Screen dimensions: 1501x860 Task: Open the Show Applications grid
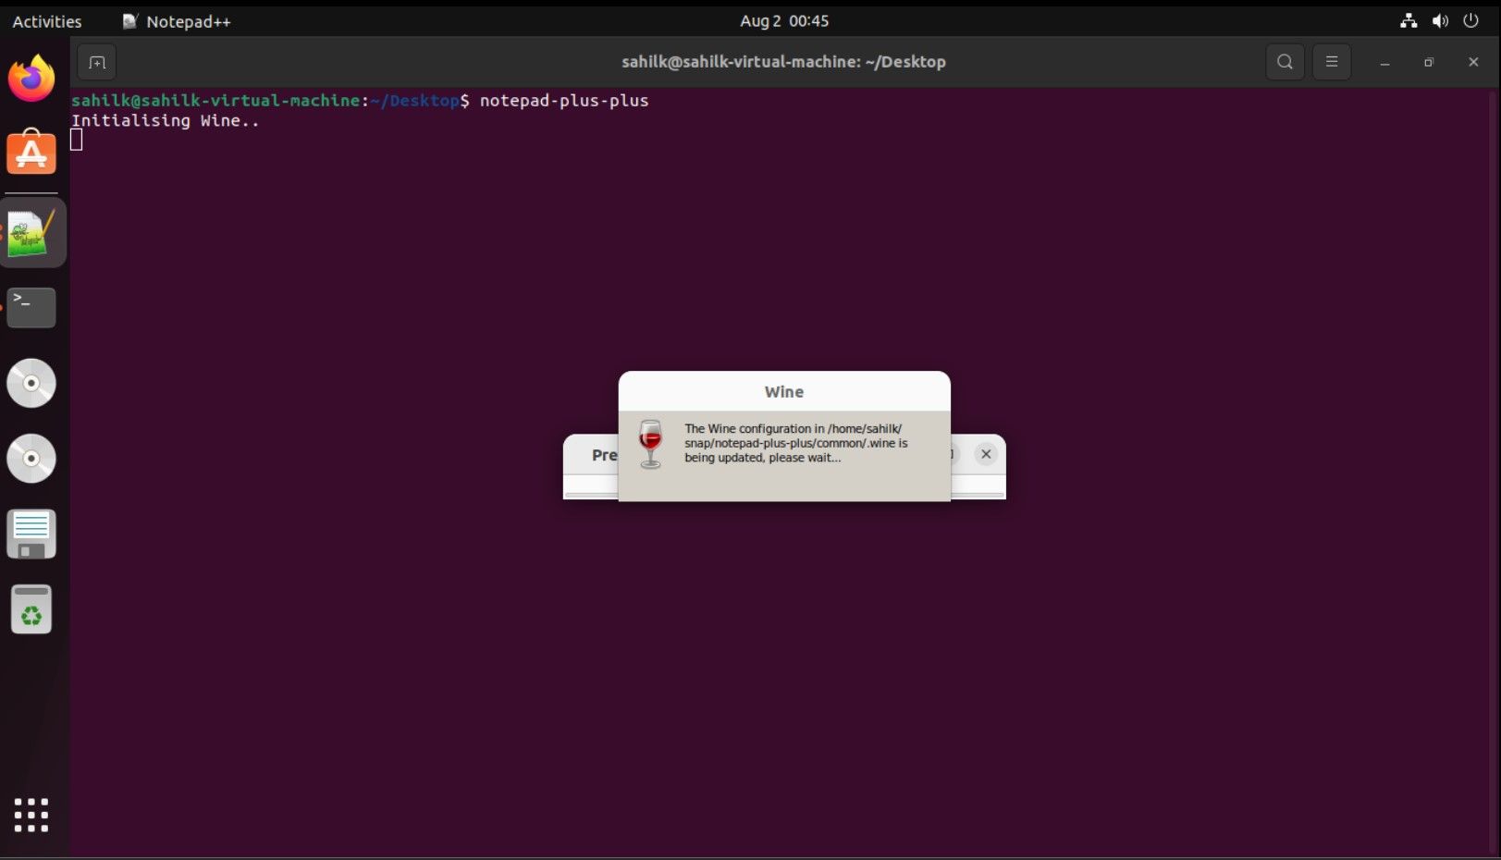(31, 815)
